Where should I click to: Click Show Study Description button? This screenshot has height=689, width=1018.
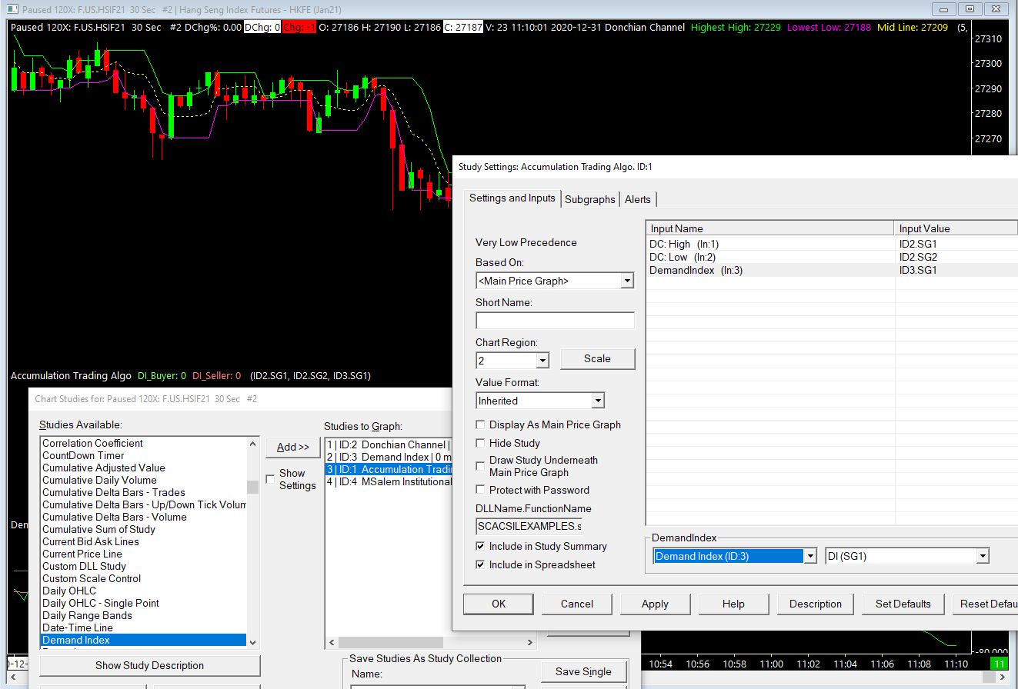pyautogui.click(x=150, y=665)
